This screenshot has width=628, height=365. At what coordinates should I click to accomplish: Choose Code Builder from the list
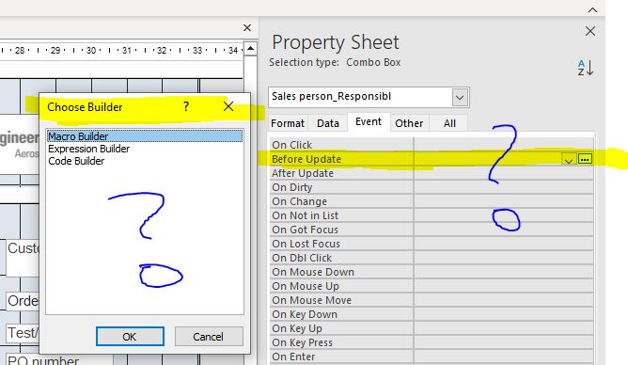tap(76, 161)
